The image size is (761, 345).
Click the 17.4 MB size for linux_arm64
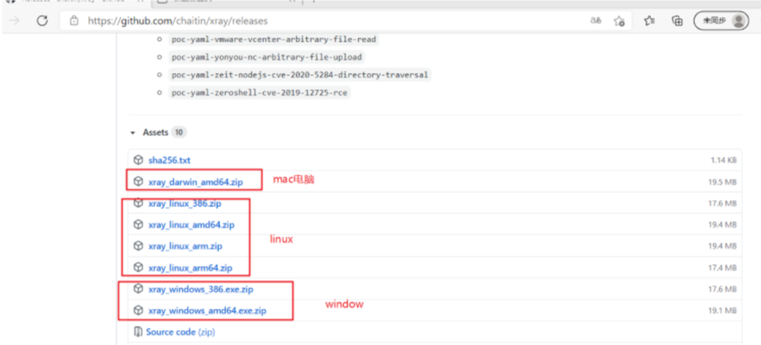pyautogui.click(x=723, y=268)
